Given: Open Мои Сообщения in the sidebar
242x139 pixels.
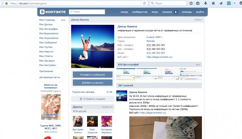Looking at the screenshot, I should [48, 43].
